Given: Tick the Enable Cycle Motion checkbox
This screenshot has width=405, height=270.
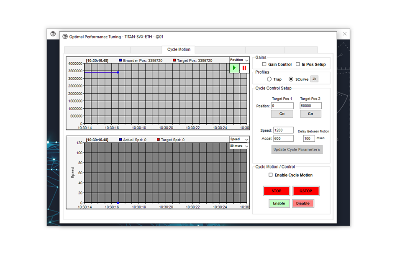Looking at the screenshot, I should [x=271, y=175].
